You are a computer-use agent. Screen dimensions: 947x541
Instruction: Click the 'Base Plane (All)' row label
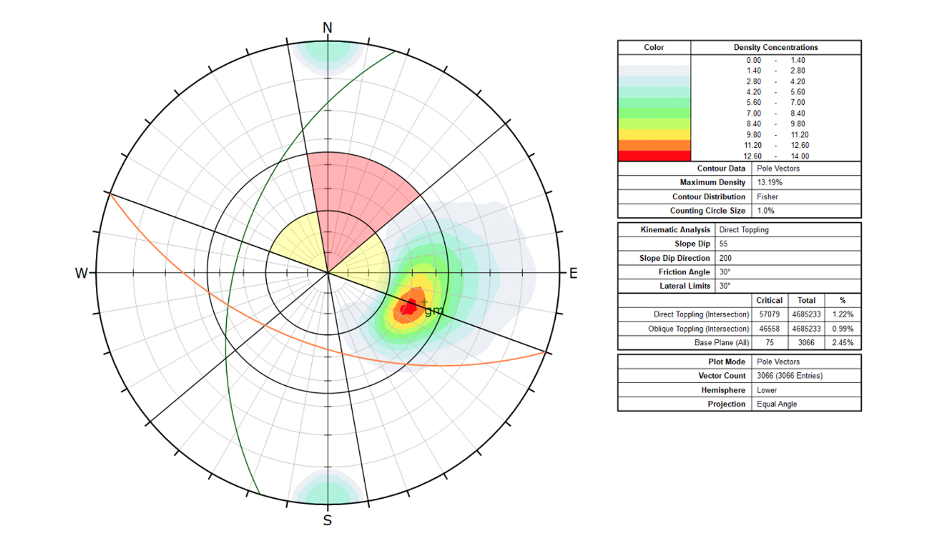click(722, 343)
